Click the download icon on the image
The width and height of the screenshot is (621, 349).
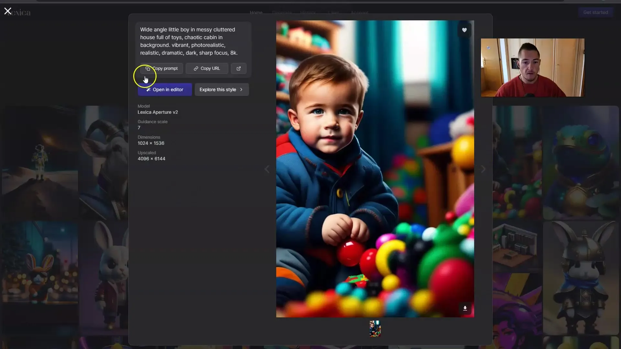click(x=464, y=308)
